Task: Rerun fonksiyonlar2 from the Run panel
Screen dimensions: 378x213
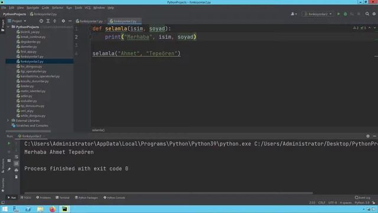Action: 9,143
